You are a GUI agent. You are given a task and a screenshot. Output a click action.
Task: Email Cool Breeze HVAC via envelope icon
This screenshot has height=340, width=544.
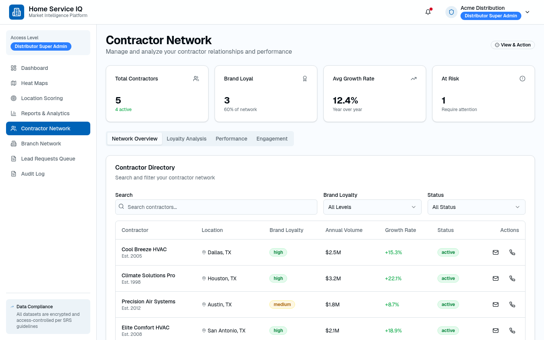click(x=496, y=252)
